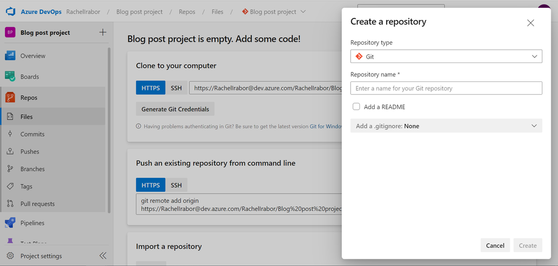The image size is (558, 266).
Task: Close the Create a repository dialog
Action: click(x=531, y=23)
